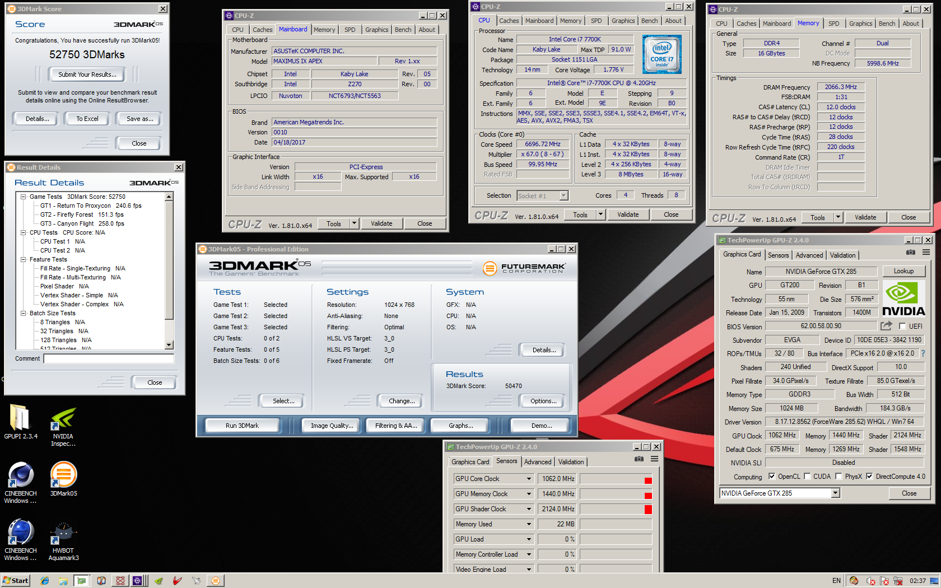Switch to Validation tab in GPU-Z Sensors window
Viewport: 941px width, 588px height.
[571, 462]
